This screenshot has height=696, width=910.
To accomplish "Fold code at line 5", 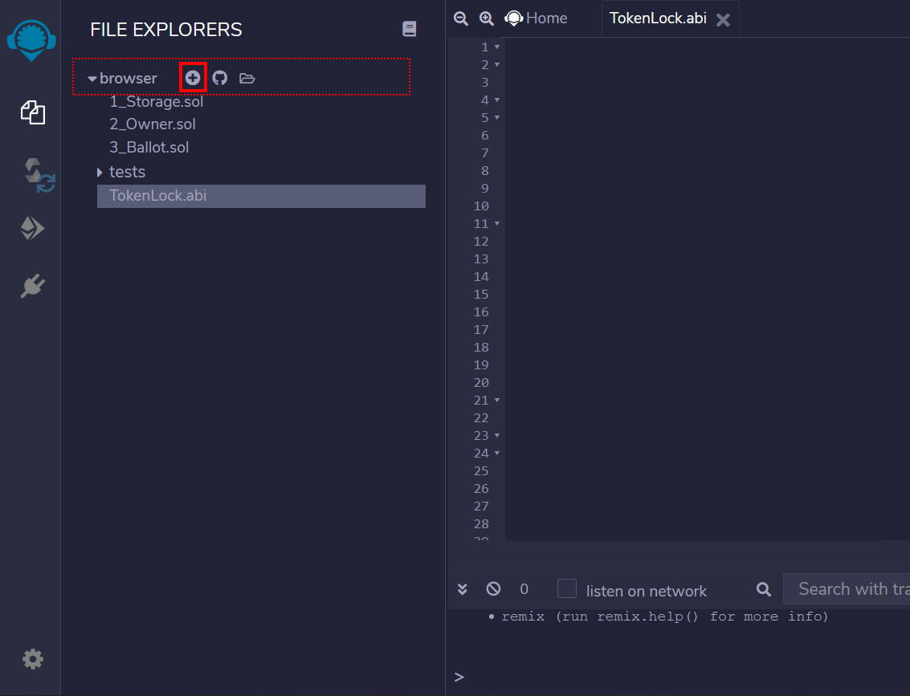I will click(497, 118).
